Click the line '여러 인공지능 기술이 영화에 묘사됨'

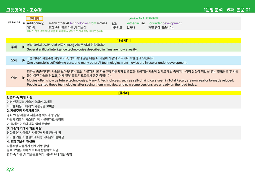(29, 102)
